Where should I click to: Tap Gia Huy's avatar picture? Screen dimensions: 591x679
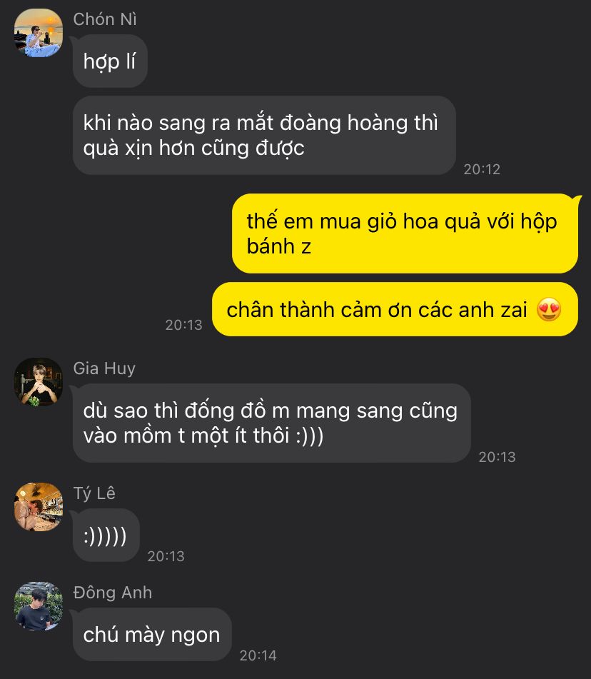click(x=39, y=382)
